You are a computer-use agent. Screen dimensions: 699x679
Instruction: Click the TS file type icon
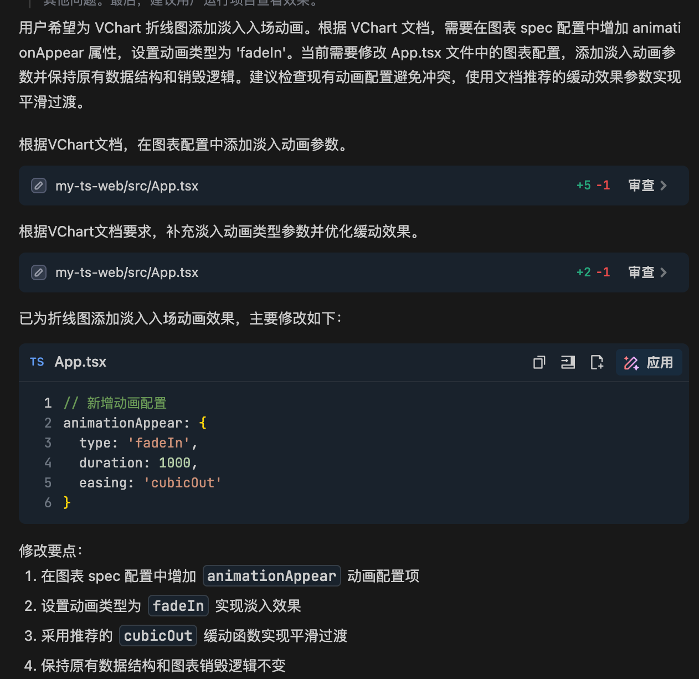37,362
